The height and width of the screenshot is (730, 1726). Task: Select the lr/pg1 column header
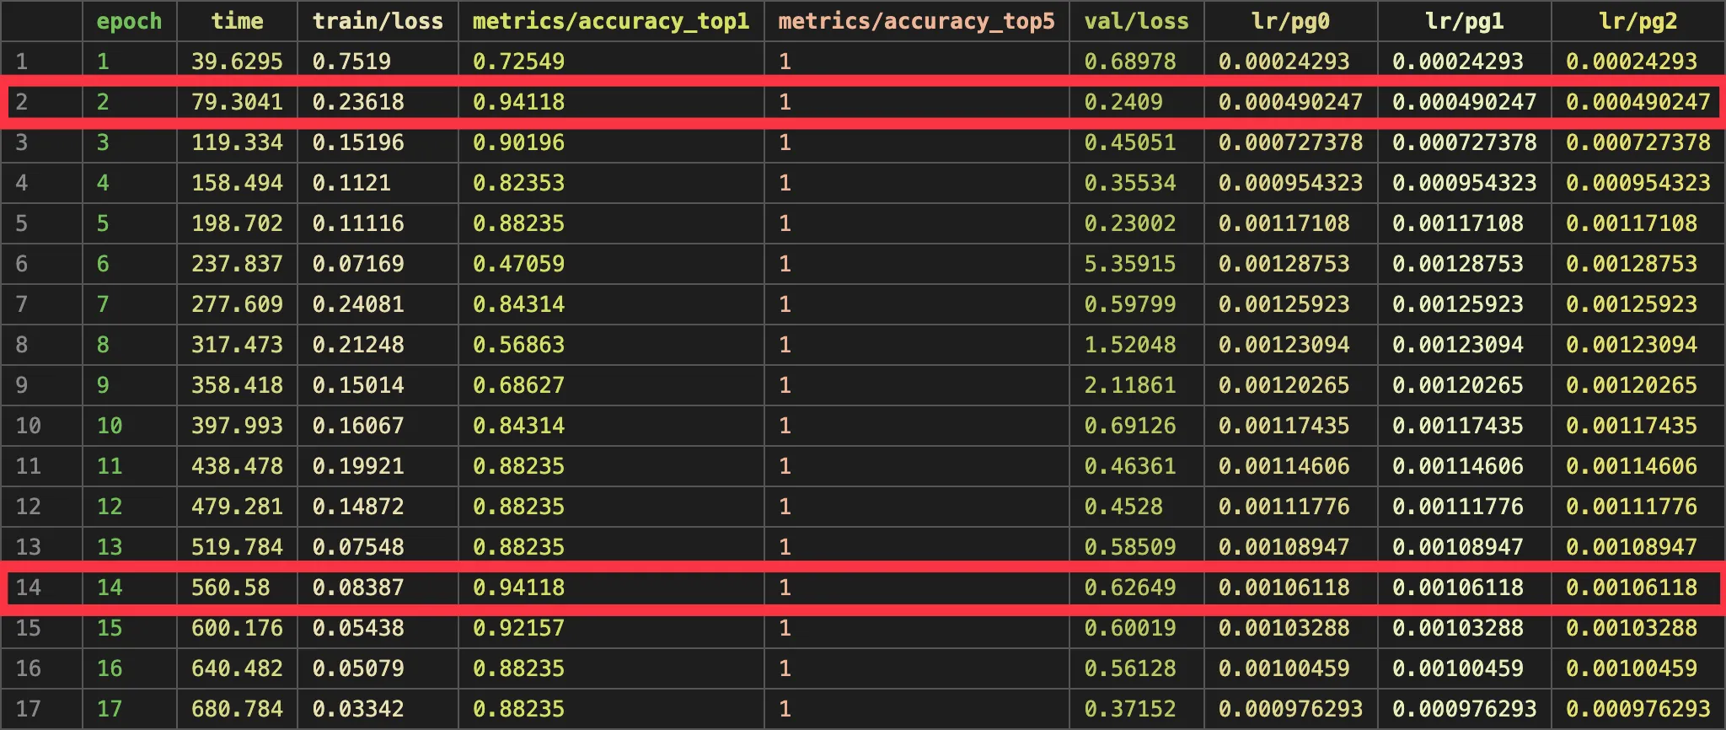[x=1464, y=21]
